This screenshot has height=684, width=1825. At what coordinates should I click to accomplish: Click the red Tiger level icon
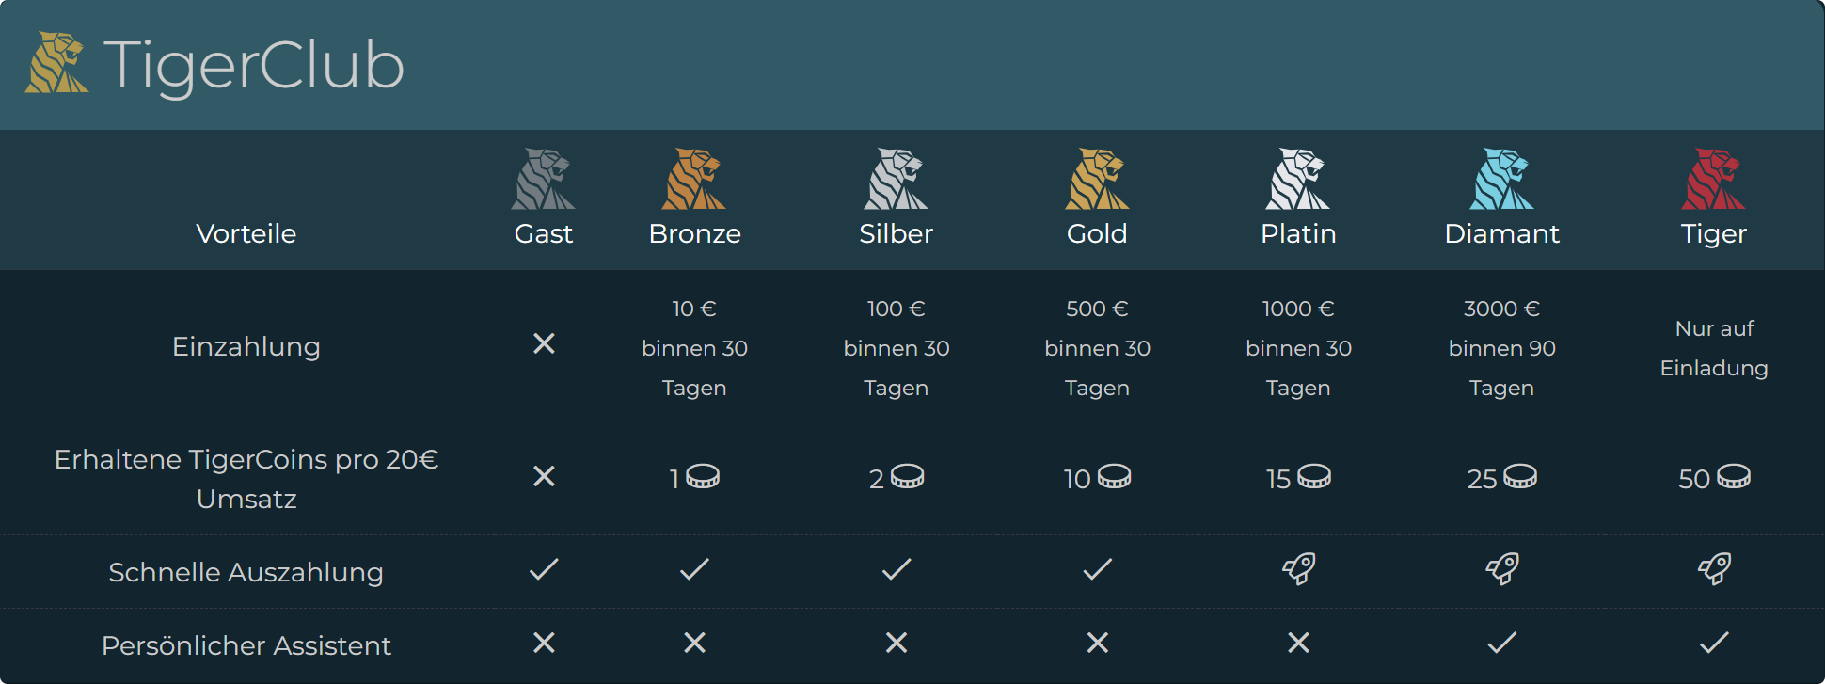[1713, 179]
